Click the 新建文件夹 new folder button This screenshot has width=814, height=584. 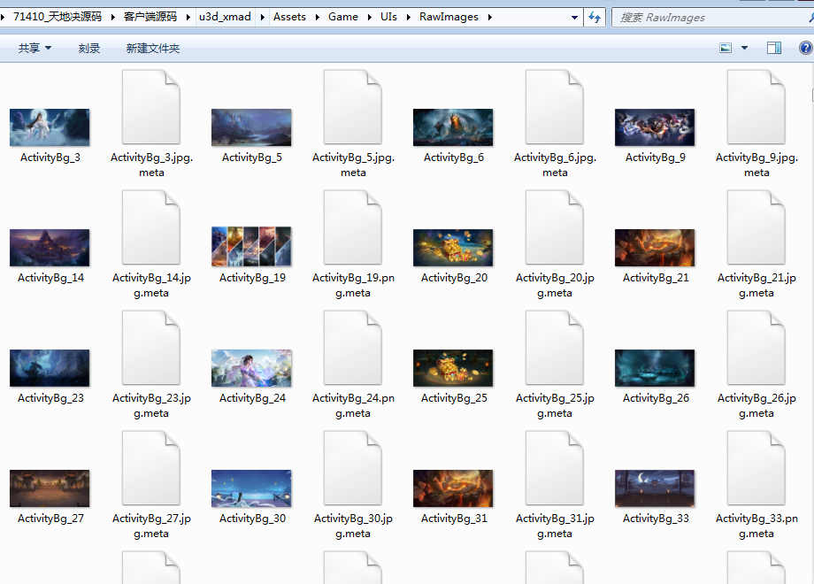point(152,49)
